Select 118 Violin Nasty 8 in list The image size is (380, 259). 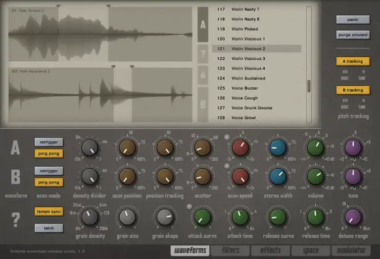point(257,19)
